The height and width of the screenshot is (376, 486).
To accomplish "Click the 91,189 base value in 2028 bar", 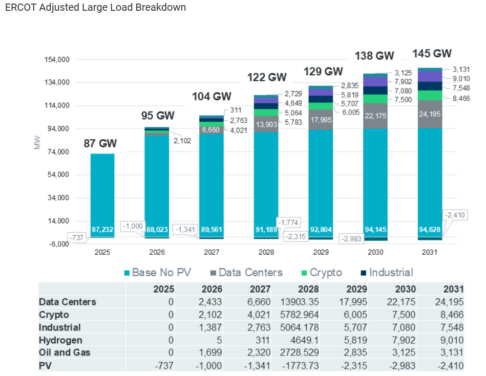I will pyautogui.click(x=266, y=230).
